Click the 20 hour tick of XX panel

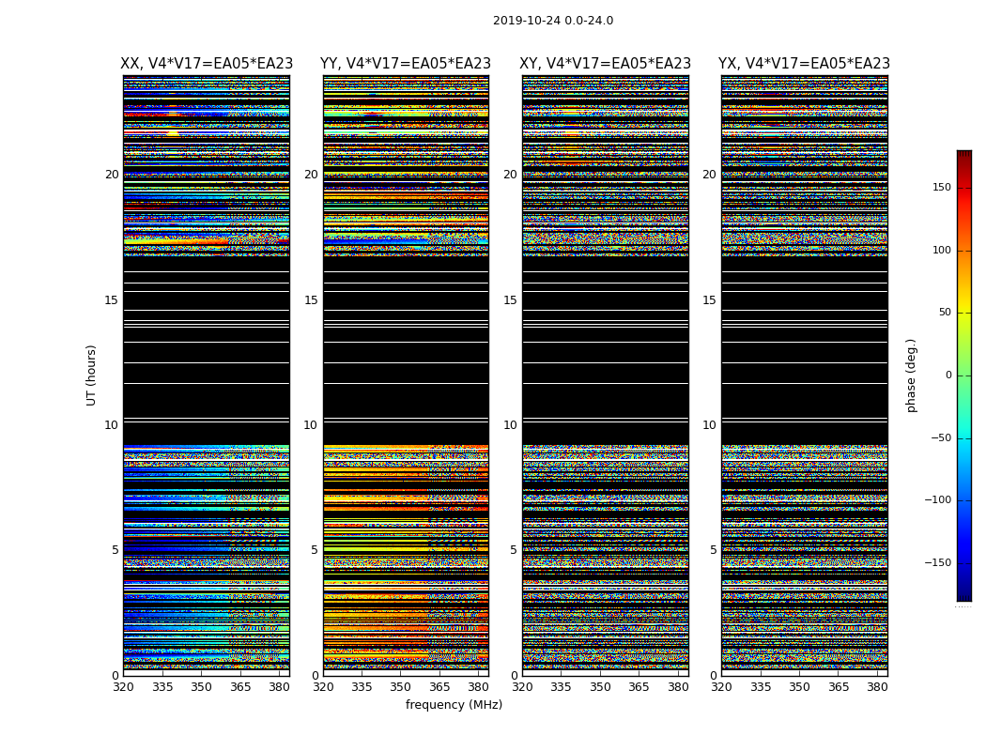(x=112, y=175)
